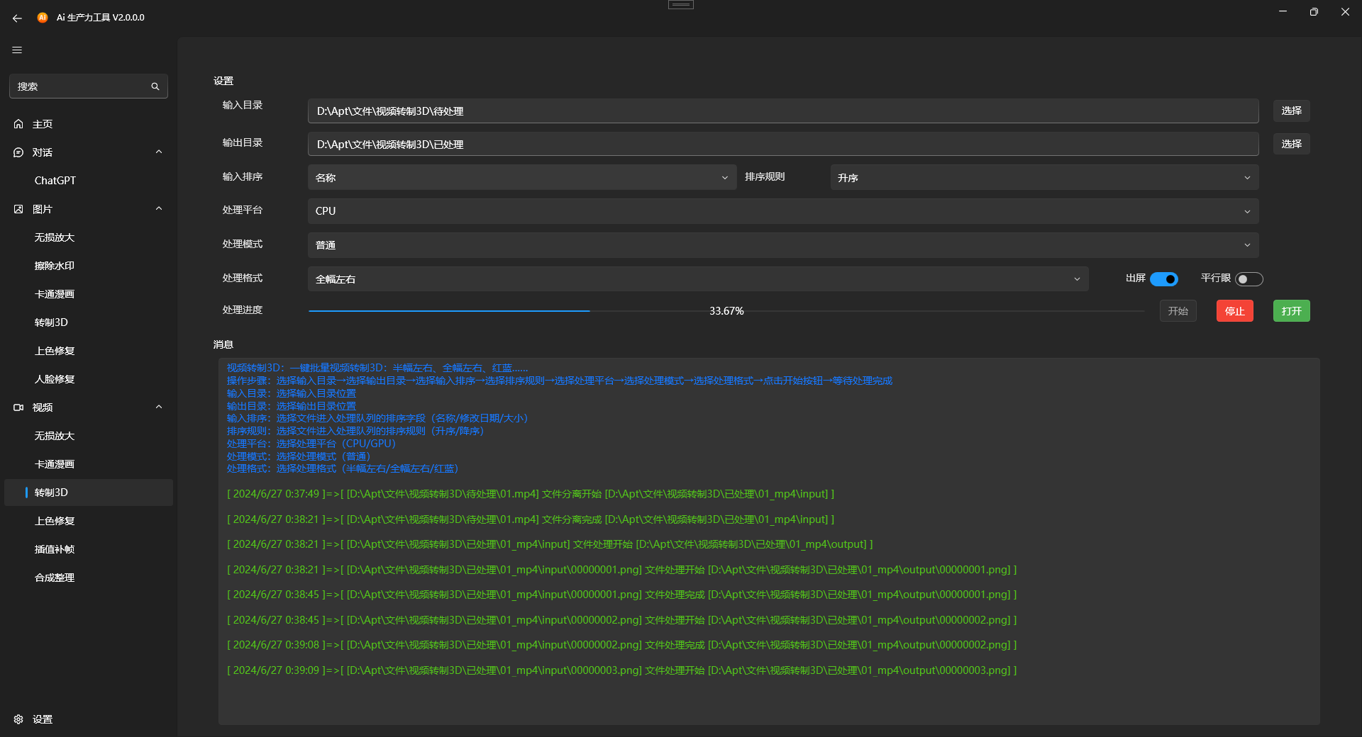Toggle the 出屏 switch off

pyautogui.click(x=1164, y=279)
